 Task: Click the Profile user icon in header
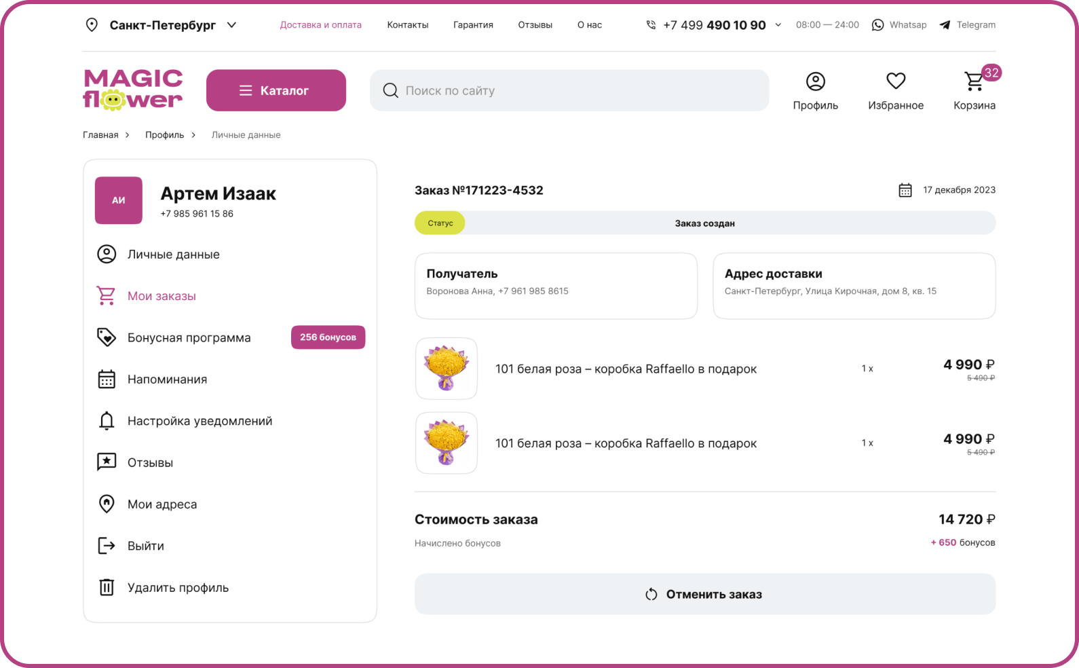[815, 81]
